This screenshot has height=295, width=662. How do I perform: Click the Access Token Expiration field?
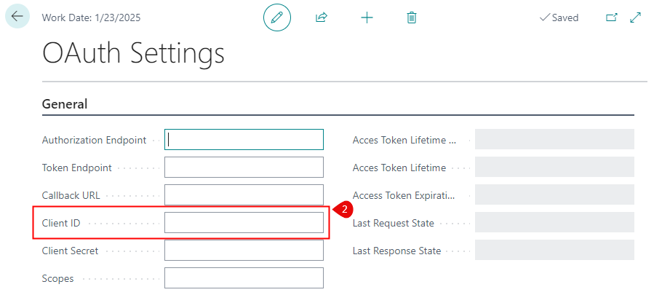point(554,195)
